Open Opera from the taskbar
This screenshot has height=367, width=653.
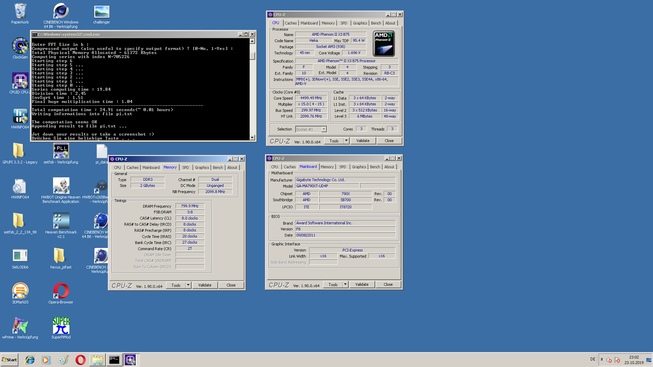coord(81,360)
